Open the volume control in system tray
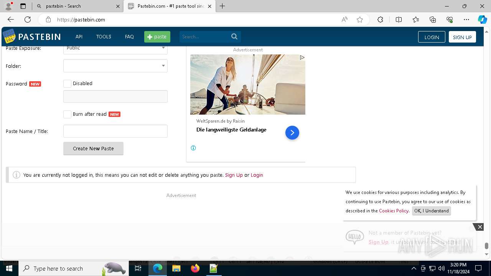491x276 pixels. pos(441,268)
